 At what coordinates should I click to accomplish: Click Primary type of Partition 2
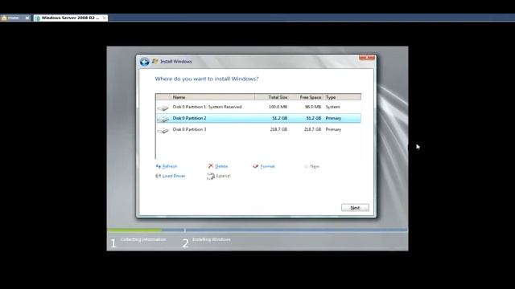click(333, 118)
